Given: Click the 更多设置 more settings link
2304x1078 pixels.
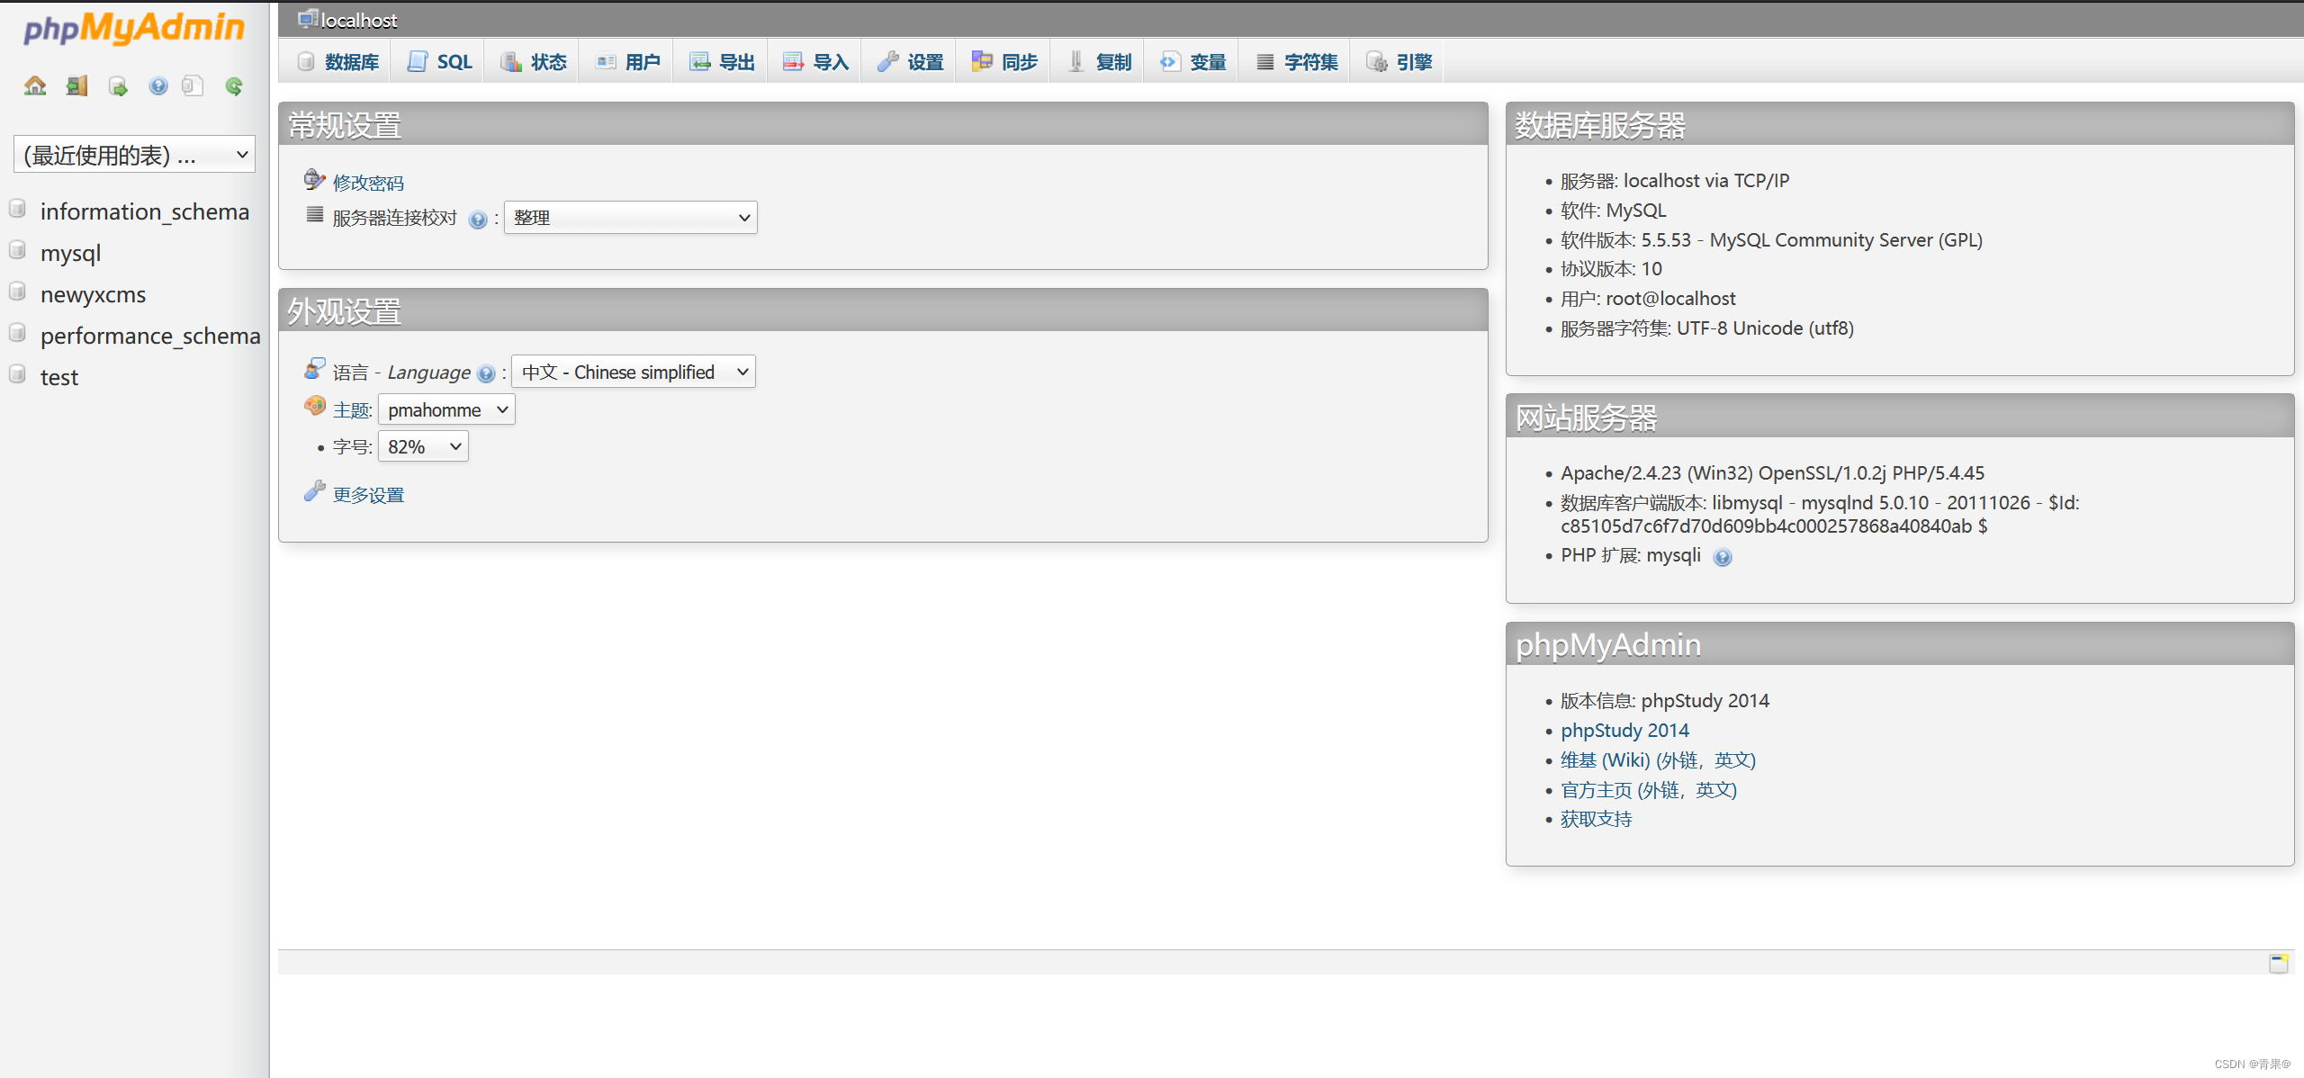Looking at the screenshot, I should pyautogui.click(x=368, y=496).
